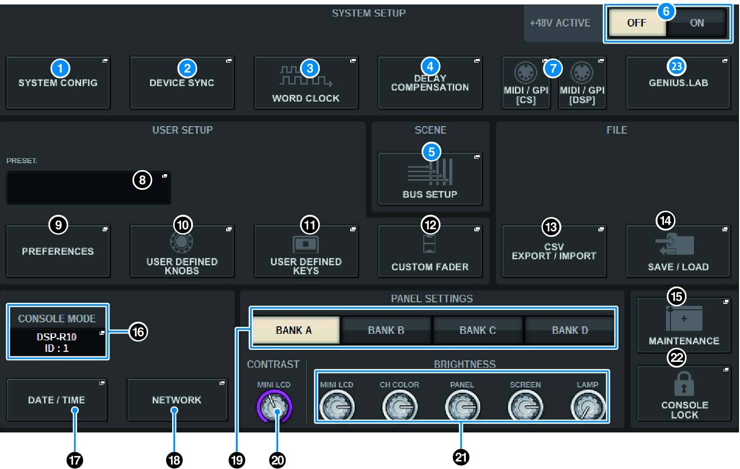This screenshot has height=469, width=740.
Task: Turn +48V Active to ON
Action: [x=696, y=23]
